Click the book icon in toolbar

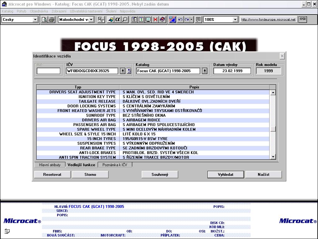[x=162, y=20]
